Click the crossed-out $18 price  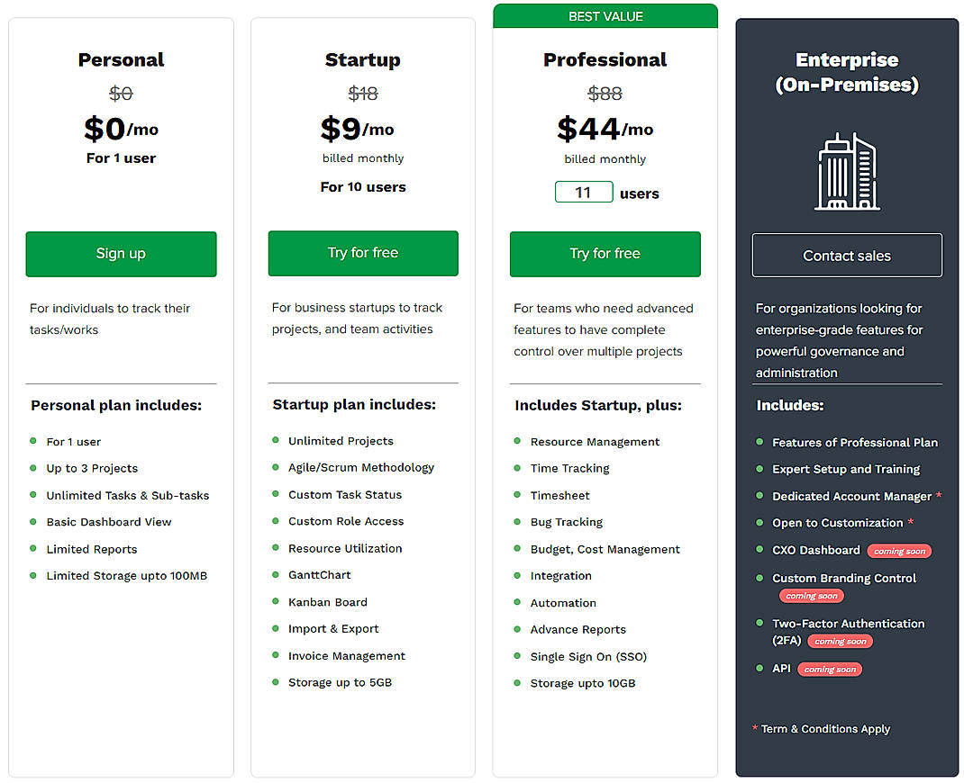362,94
